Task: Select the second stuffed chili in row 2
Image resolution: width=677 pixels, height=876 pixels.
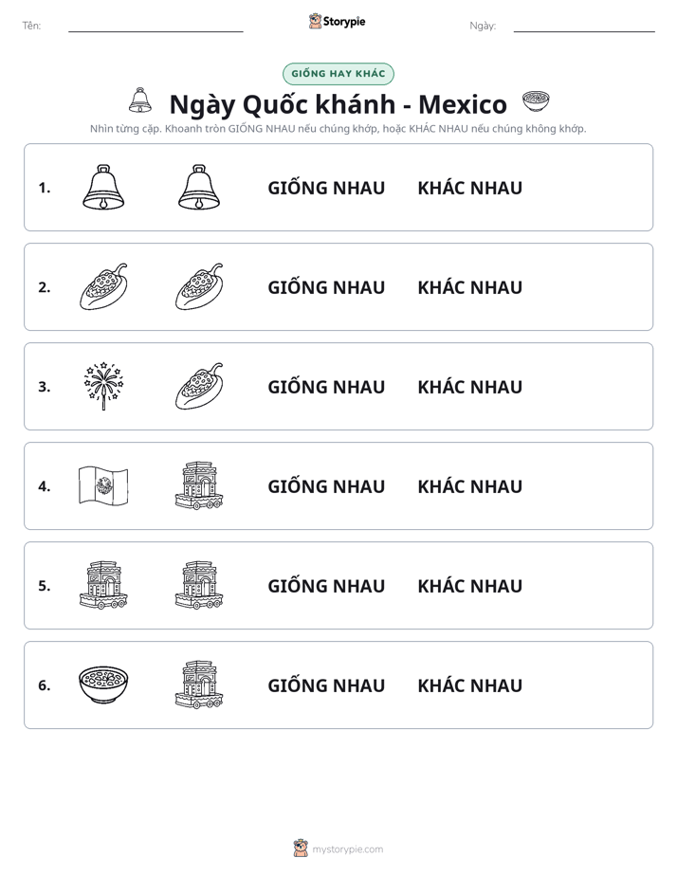Action: click(199, 286)
